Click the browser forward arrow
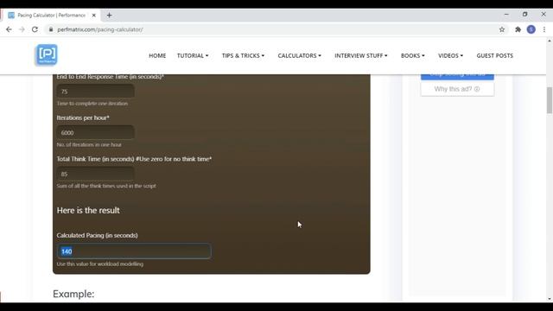Image resolution: width=553 pixels, height=311 pixels. tap(22, 29)
